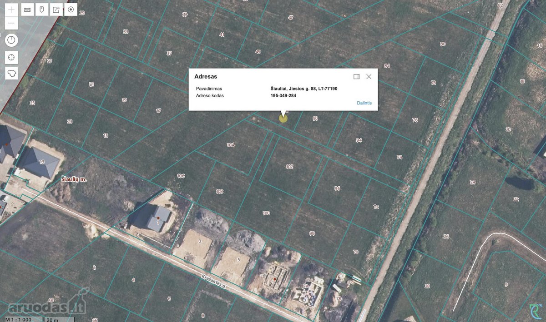Click parcel label 39

(185, 15)
